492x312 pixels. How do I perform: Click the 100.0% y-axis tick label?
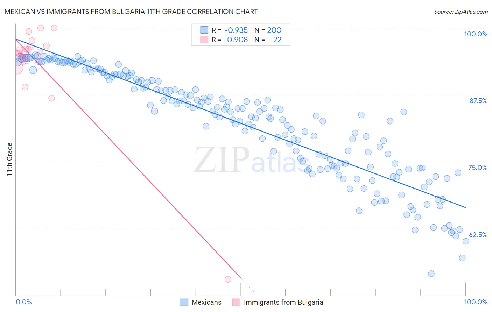click(x=476, y=34)
